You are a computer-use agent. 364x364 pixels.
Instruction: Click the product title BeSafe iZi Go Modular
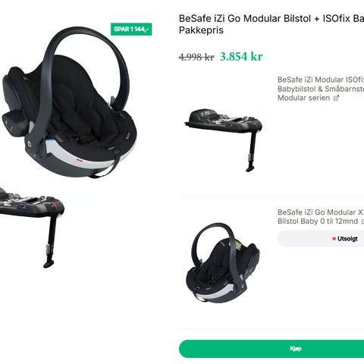click(x=271, y=18)
